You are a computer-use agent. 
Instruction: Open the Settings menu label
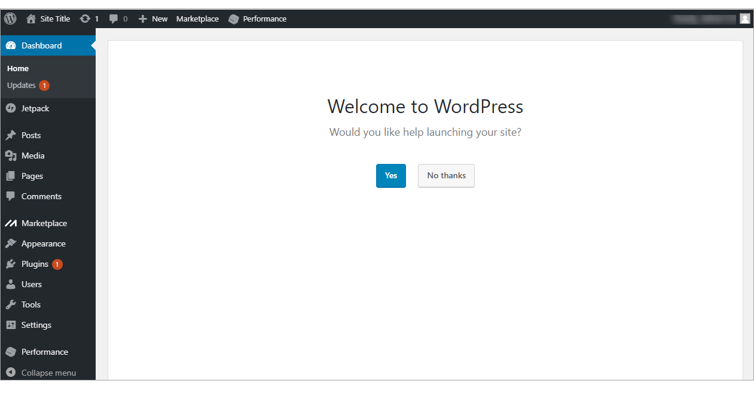point(36,325)
